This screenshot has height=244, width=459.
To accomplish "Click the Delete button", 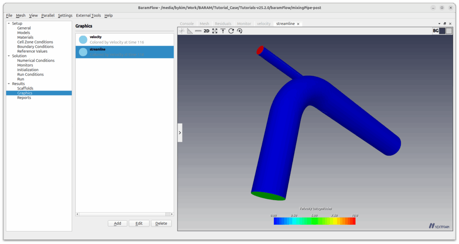I will (x=161, y=223).
